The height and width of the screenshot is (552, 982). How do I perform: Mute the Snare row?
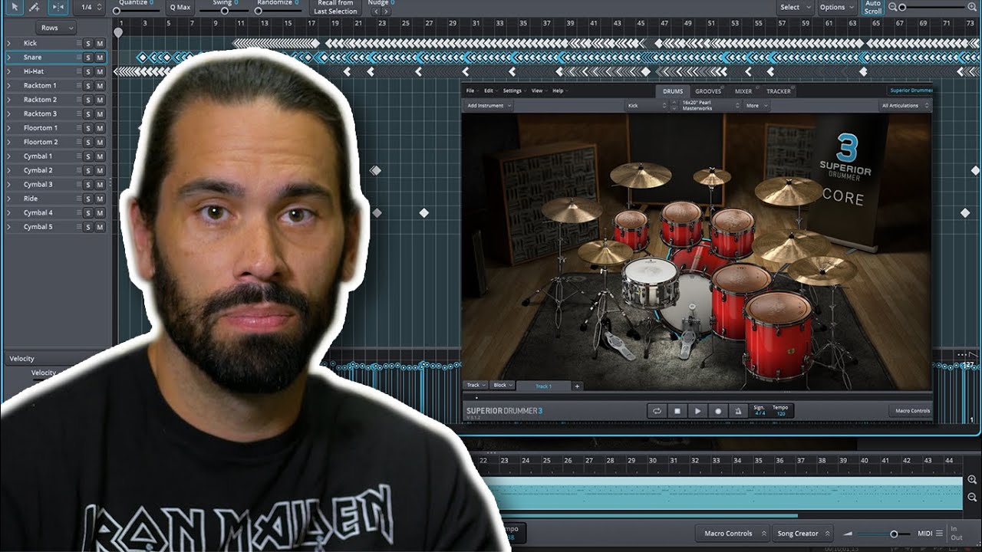click(100, 58)
